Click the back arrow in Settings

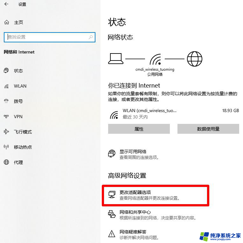(x=6, y=4)
